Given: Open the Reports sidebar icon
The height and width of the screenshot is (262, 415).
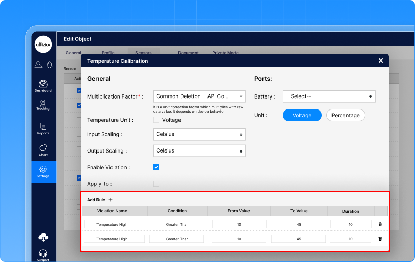Looking at the screenshot, I should point(43,128).
